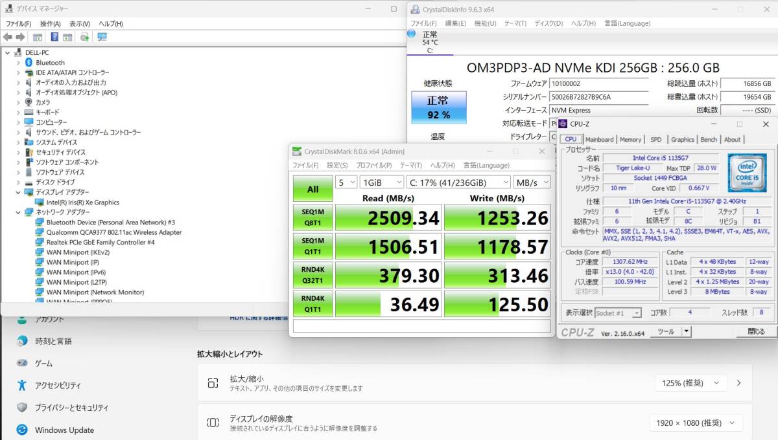Switch to the Mainboard tab in CPU-Z

(x=599, y=139)
